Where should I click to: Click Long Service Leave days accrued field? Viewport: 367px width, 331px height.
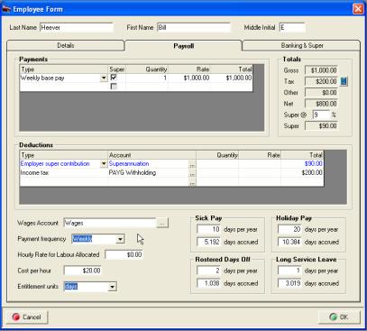[x=289, y=283]
